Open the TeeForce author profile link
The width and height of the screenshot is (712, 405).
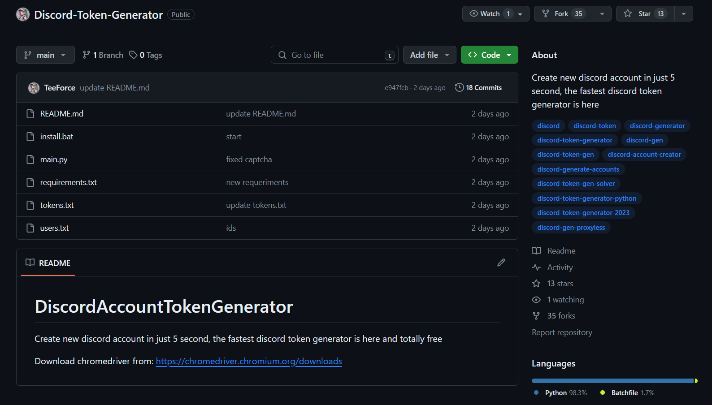60,88
